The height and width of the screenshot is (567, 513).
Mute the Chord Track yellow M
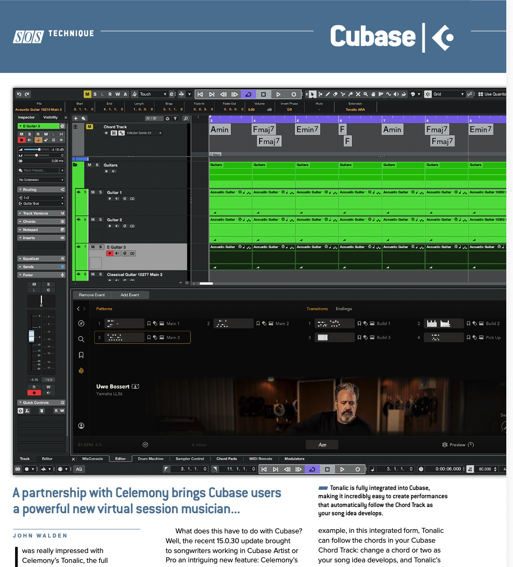[89, 127]
